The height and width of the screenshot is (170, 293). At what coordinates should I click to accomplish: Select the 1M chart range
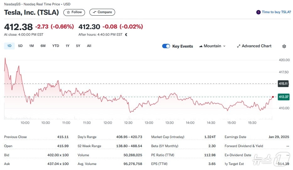(31, 46)
